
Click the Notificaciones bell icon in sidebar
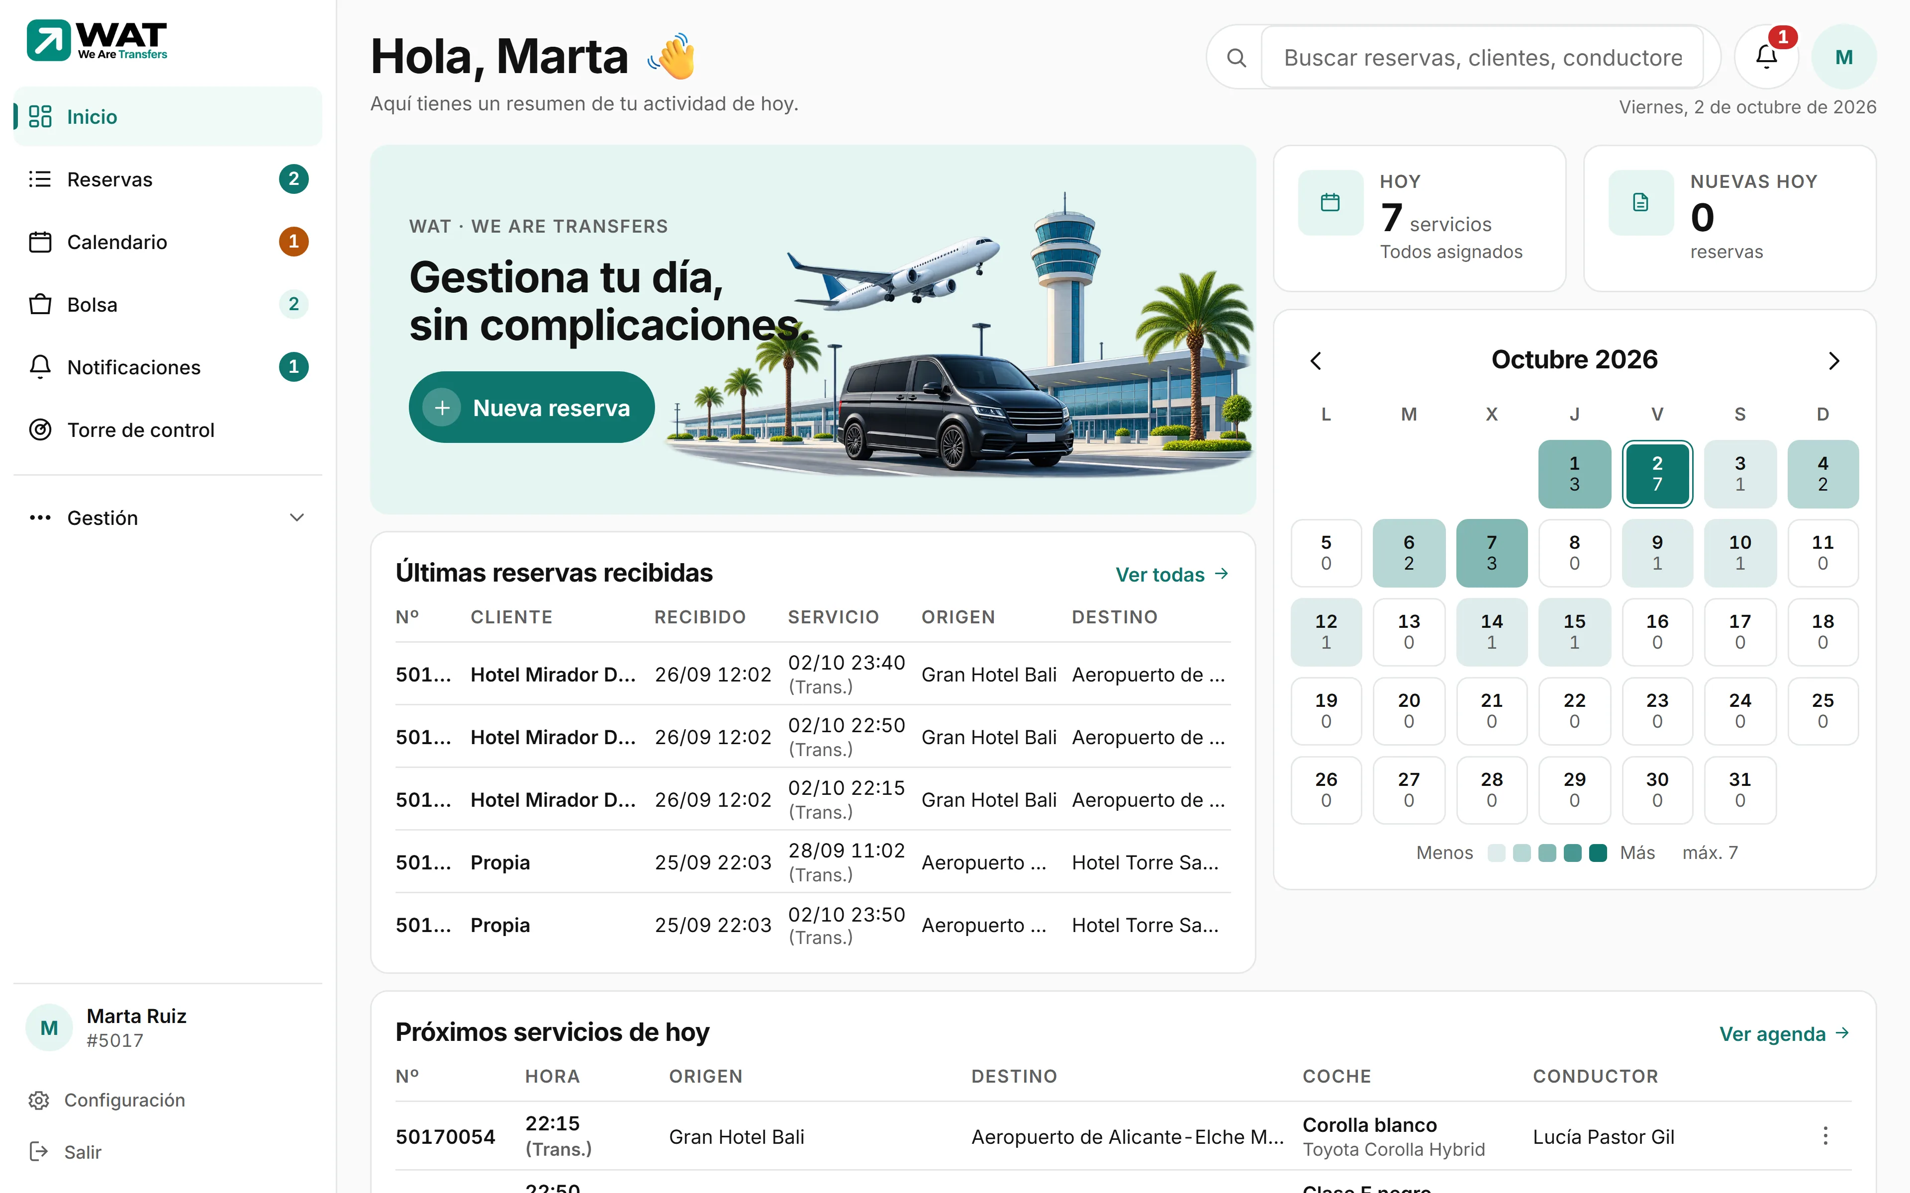point(40,367)
